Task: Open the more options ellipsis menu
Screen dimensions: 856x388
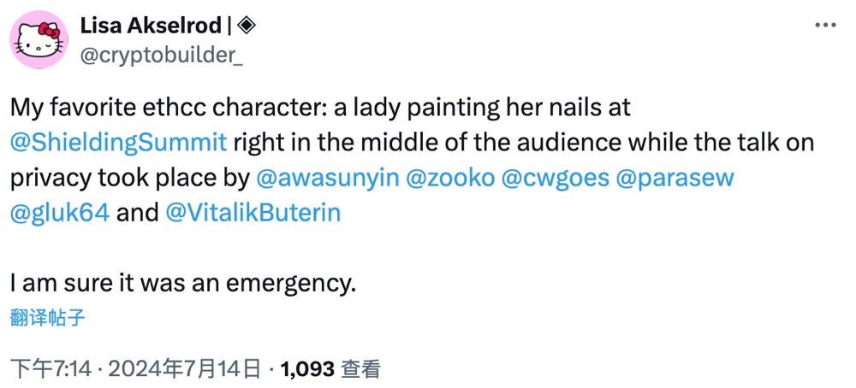Action: pos(824,26)
